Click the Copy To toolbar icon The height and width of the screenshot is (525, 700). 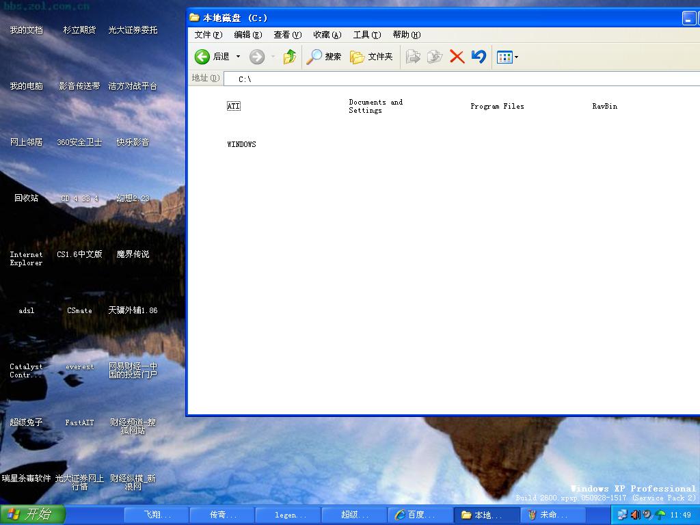click(434, 57)
